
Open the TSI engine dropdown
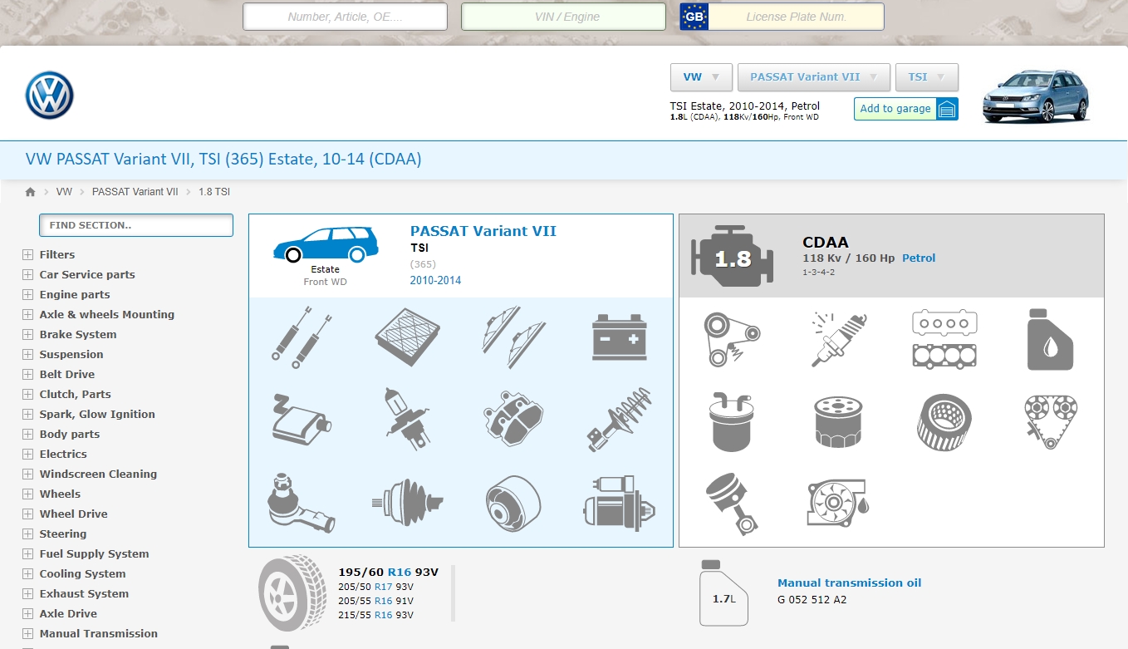[x=927, y=77]
